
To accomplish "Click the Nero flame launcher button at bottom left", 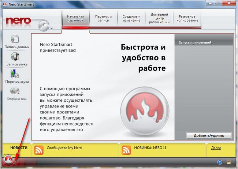I will pos(8,159).
